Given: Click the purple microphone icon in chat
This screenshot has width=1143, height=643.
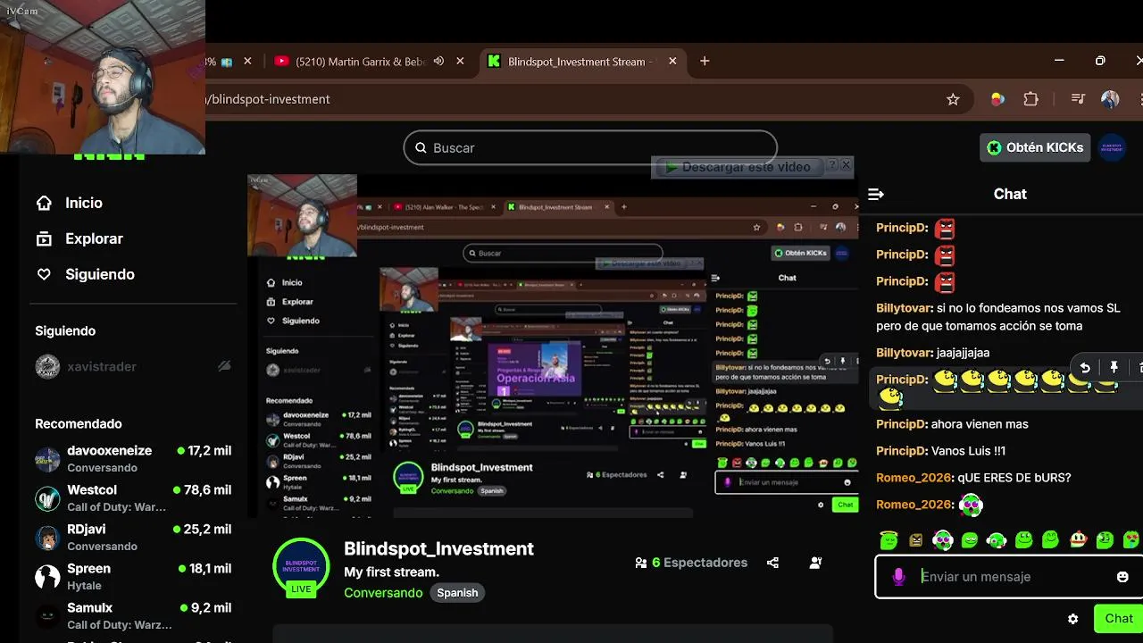Looking at the screenshot, I should pos(898,577).
